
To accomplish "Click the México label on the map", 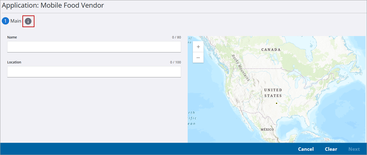I will point(267,129).
